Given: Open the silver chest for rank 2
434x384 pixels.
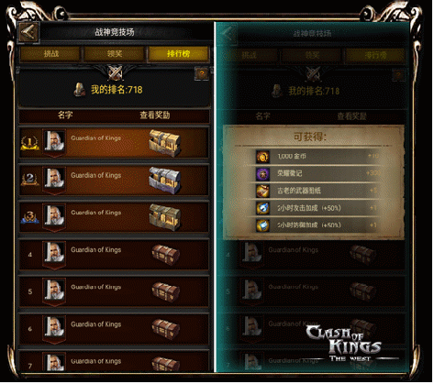Looking at the screenshot, I should click(165, 181).
